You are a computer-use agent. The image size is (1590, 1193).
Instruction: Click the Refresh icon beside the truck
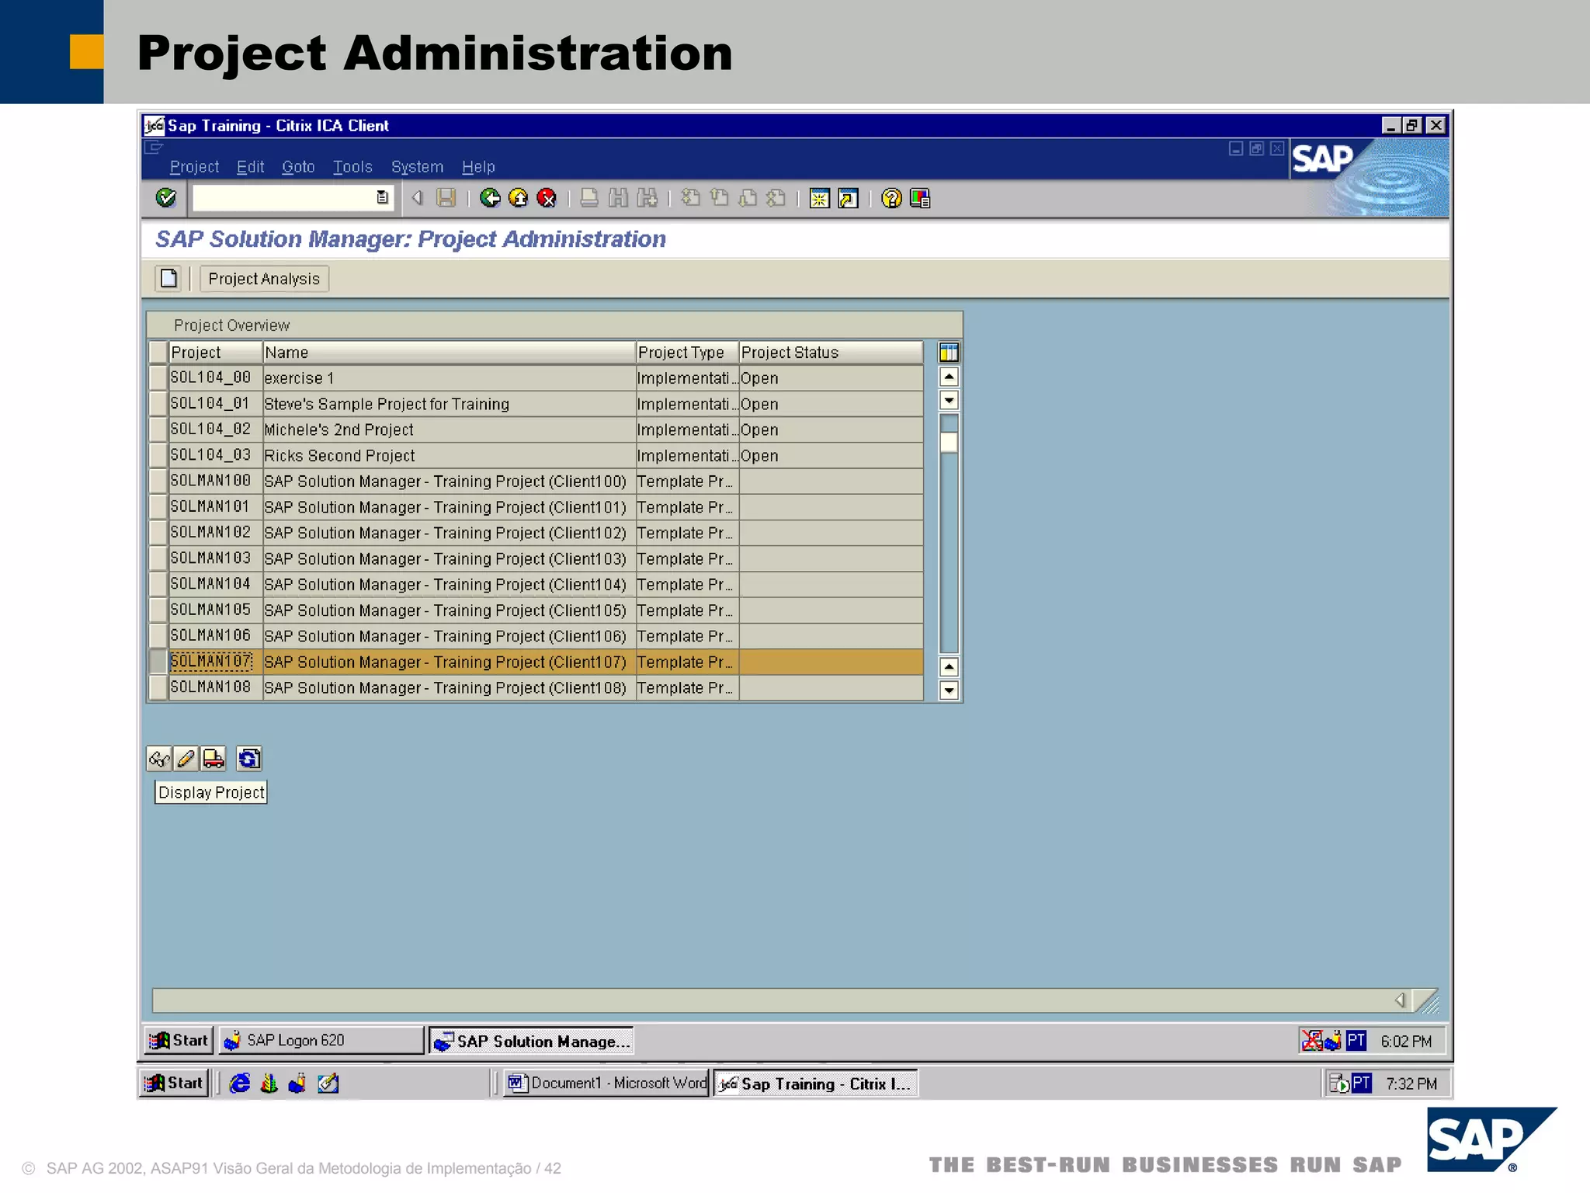point(249,758)
